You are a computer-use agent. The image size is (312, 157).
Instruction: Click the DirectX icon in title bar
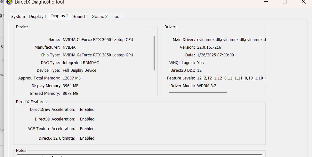(x=10, y=2)
